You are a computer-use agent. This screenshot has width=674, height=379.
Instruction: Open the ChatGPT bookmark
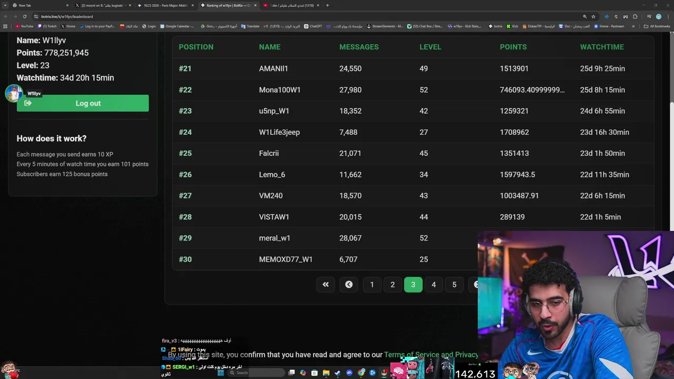313,26
